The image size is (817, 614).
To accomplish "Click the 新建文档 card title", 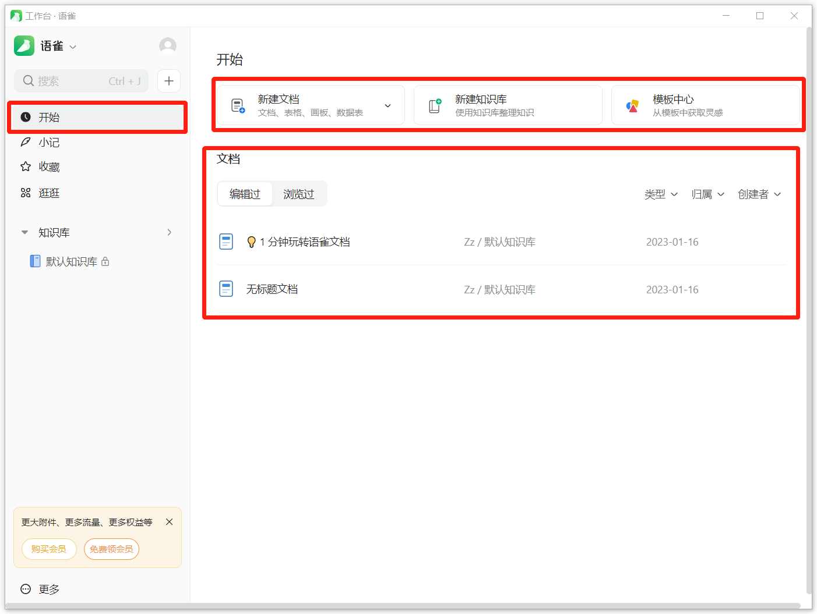I will click(x=279, y=100).
